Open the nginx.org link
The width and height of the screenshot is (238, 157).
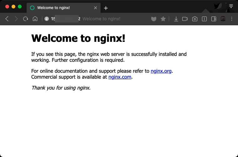(161, 71)
